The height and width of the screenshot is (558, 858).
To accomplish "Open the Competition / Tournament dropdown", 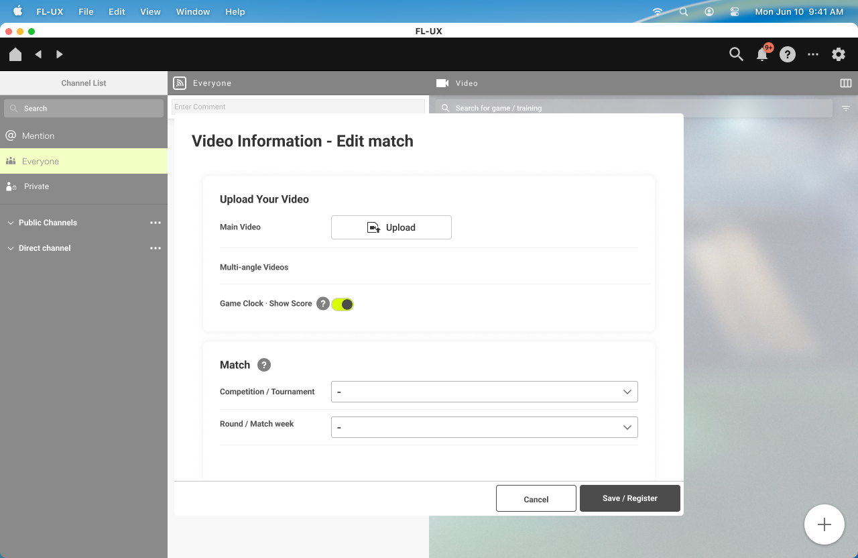I will (x=484, y=392).
